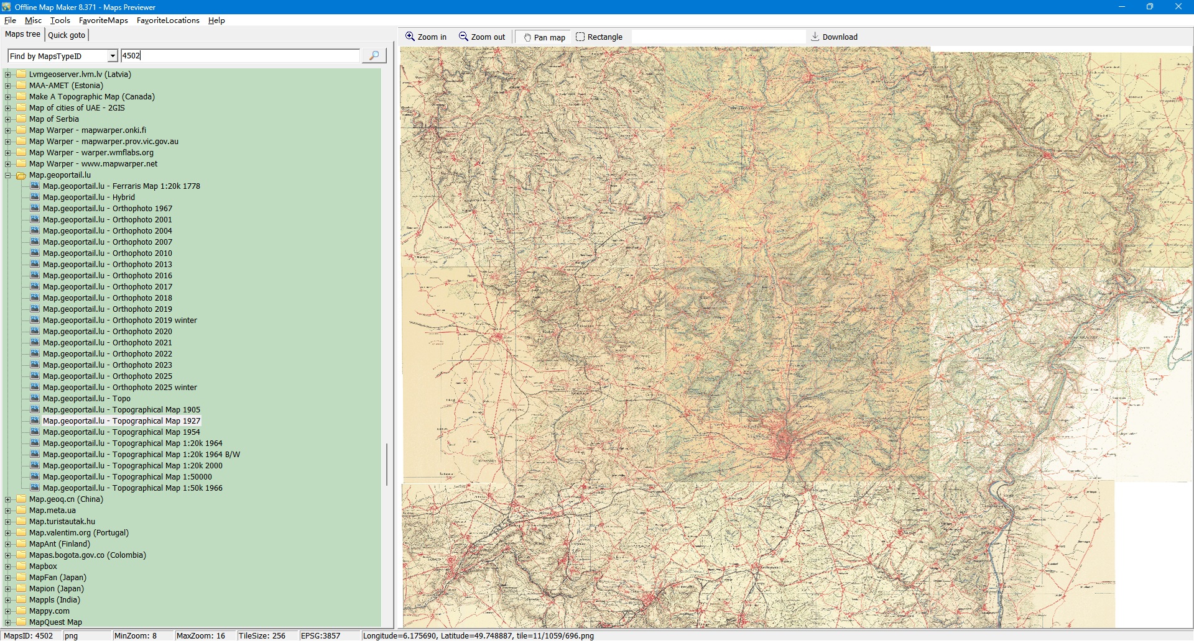The height and width of the screenshot is (641, 1194).
Task: Switch to the Quick goto tab
Action: [x=67, y=35]
